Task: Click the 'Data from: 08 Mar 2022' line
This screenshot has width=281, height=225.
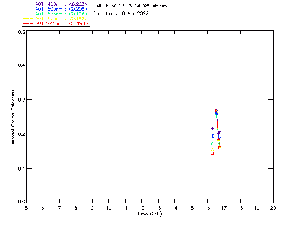Action: 121,14
